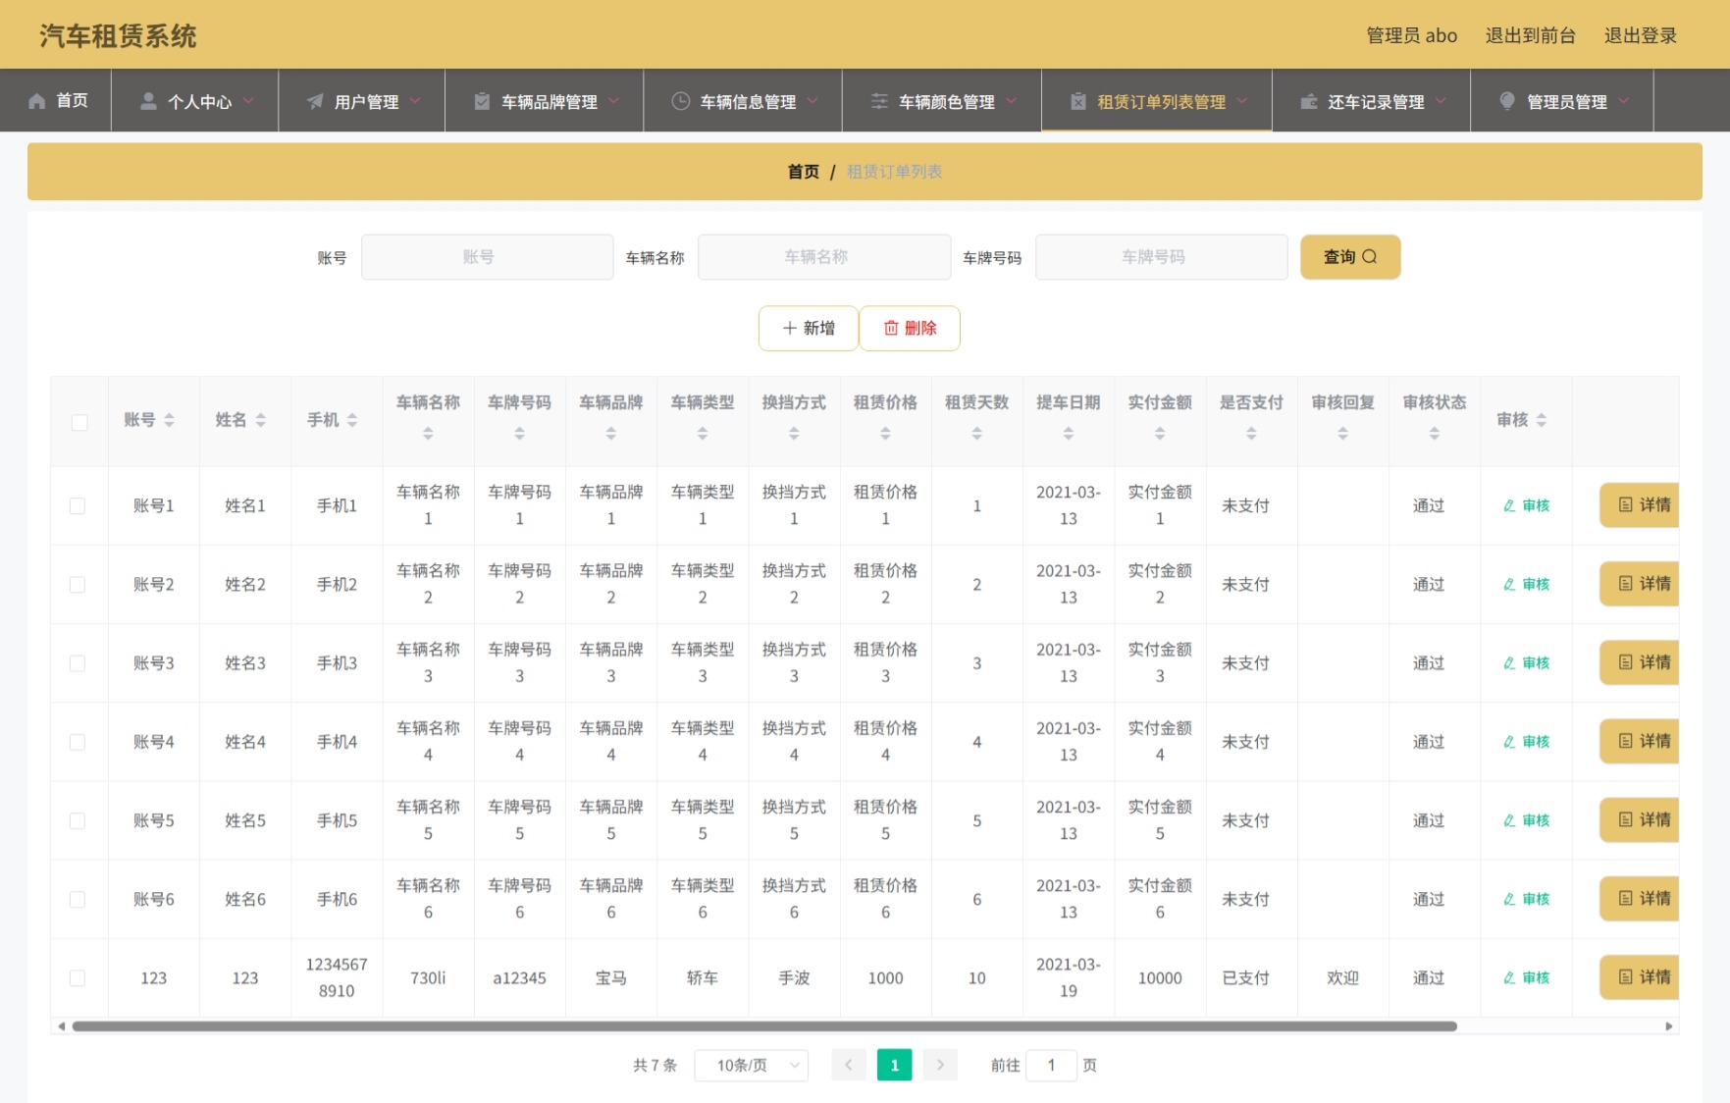
Task: Check the row checkbox for 账号4
Action: click(x=78, y=742)
